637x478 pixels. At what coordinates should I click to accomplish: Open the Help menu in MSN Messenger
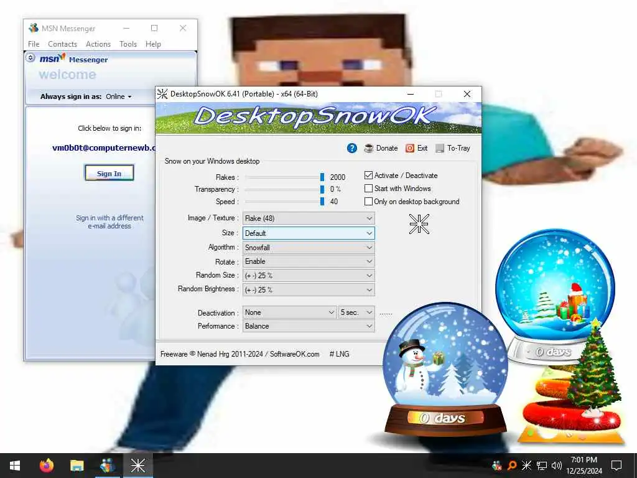coord(153,44)
